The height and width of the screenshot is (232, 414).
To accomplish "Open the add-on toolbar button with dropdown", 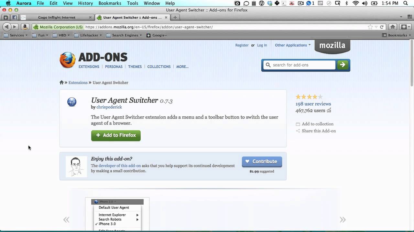I will (x=406, y=27).
